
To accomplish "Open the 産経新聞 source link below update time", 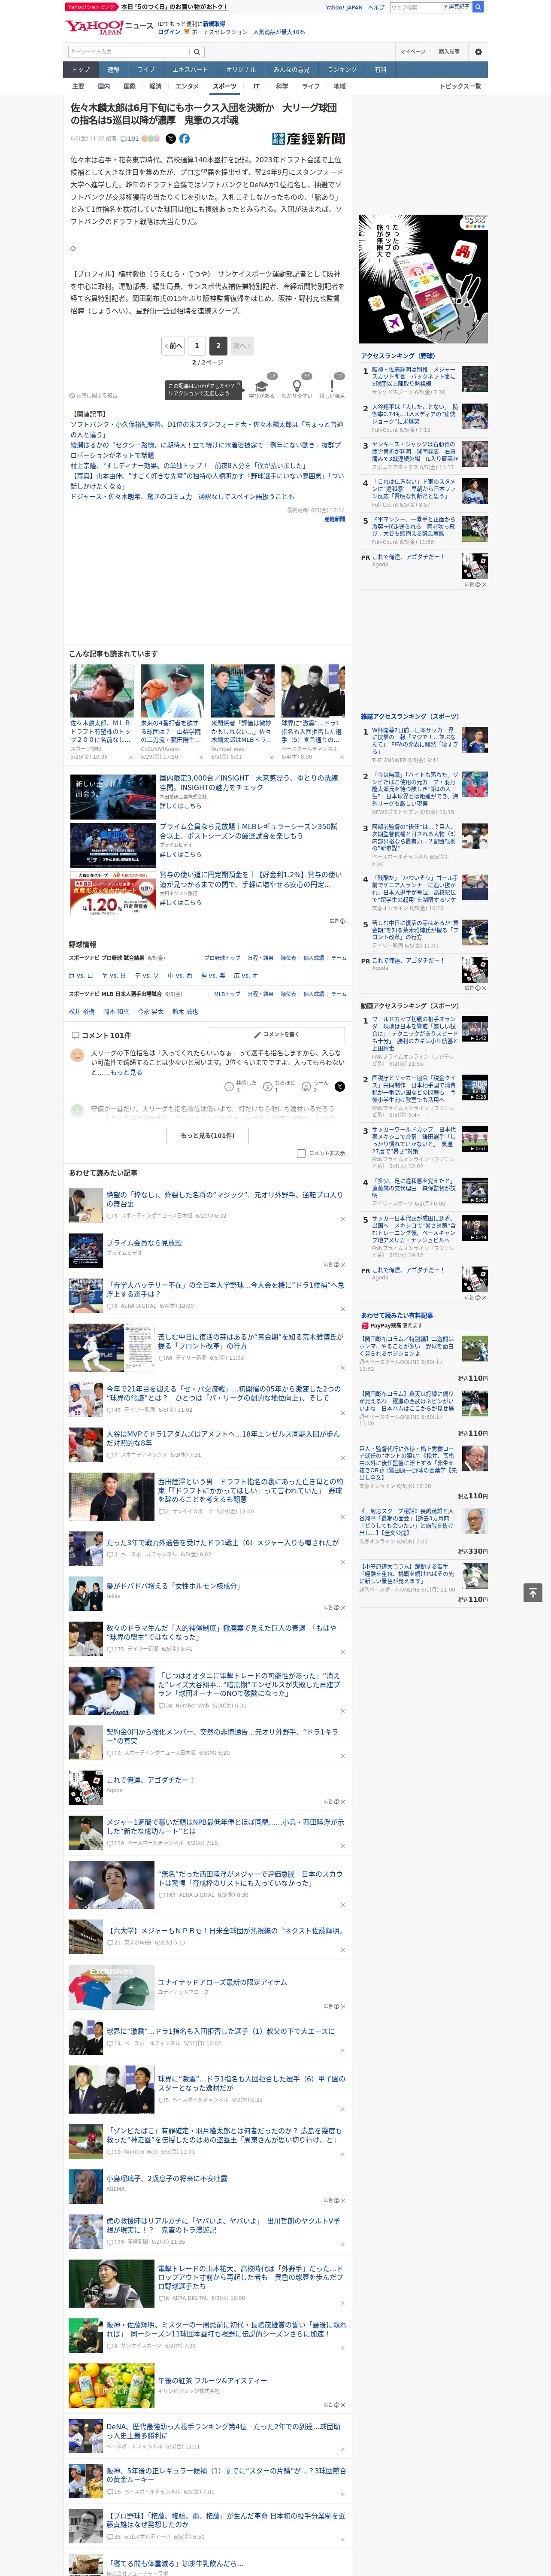I will (x=334, y=519).
